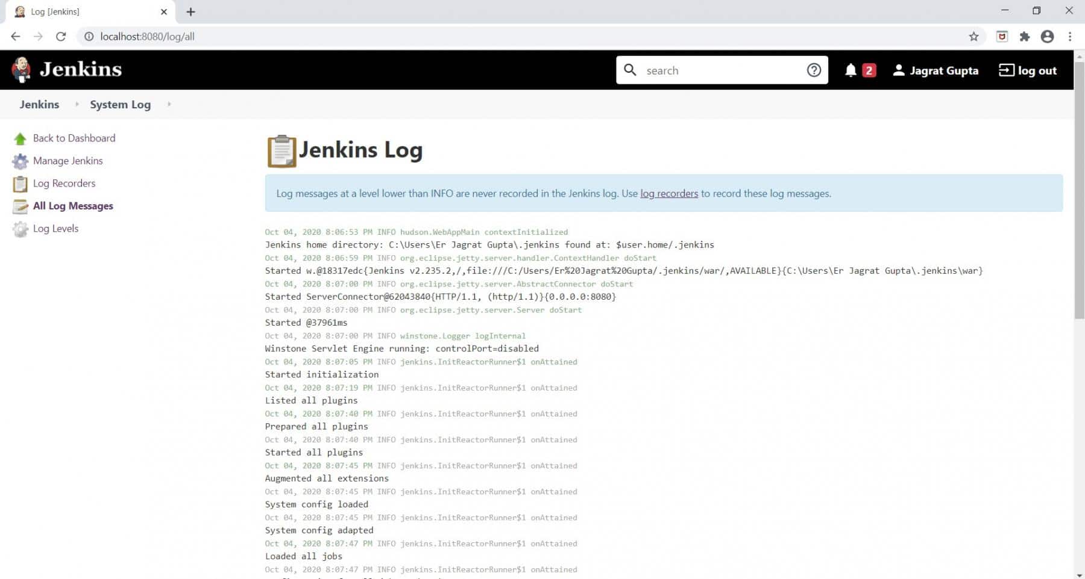
Task: Click the Log Levels gear icon
Action: (20, 228)
